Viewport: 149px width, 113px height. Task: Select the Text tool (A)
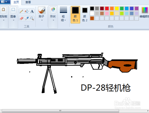[x=32, y=11]
